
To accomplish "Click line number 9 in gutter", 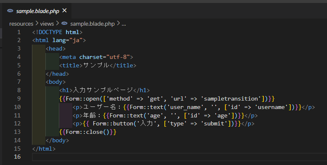I will click(19, 98).
